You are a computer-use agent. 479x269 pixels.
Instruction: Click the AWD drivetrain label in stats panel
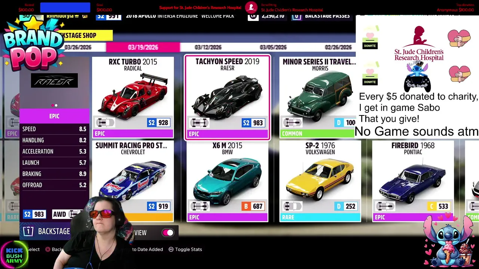pos(60,214)
